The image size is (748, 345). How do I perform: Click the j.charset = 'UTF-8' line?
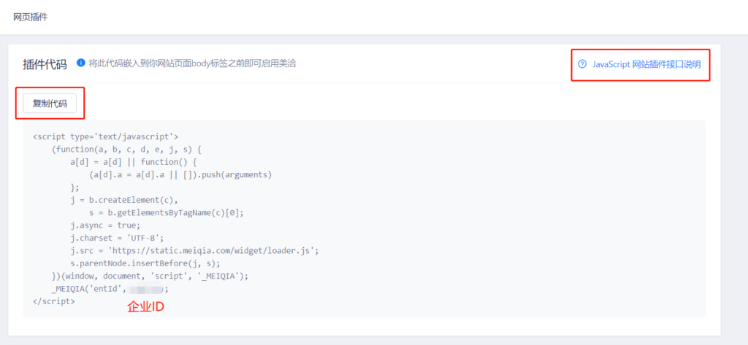pyautogui.click(x=117, y=238)
